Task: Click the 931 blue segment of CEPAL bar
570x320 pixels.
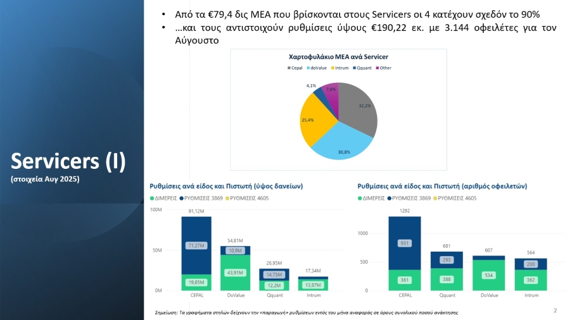Action: [404, 243]
